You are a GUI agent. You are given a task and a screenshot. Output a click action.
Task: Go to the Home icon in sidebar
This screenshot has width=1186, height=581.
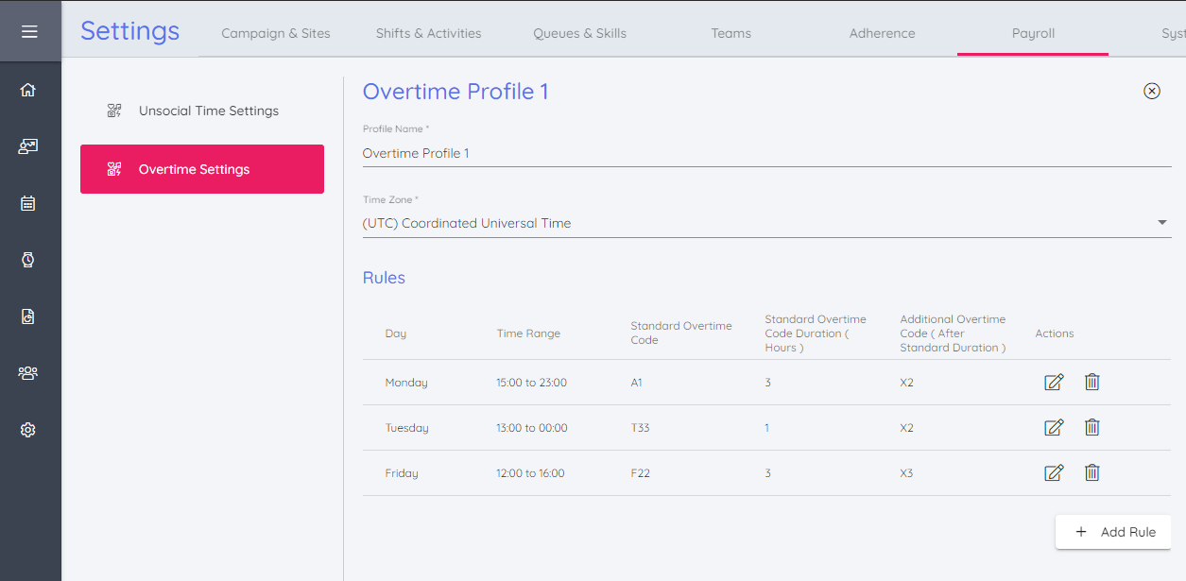pos(28,91)
